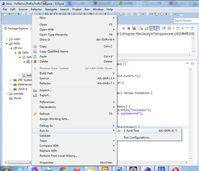Click the green Run toolbar icon
199x171 pixels.
[x=56, y=14]
